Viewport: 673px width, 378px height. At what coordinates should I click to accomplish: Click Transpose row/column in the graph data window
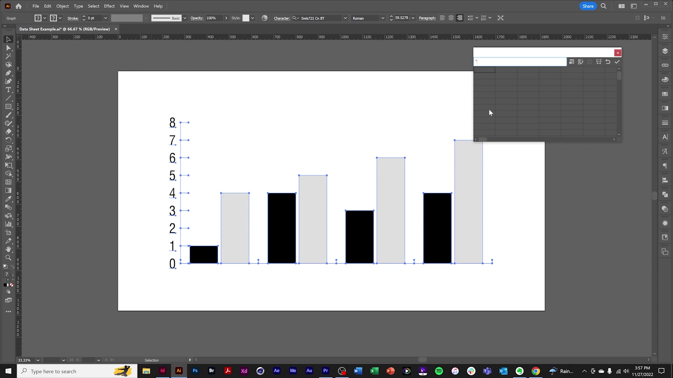[581, 62]
